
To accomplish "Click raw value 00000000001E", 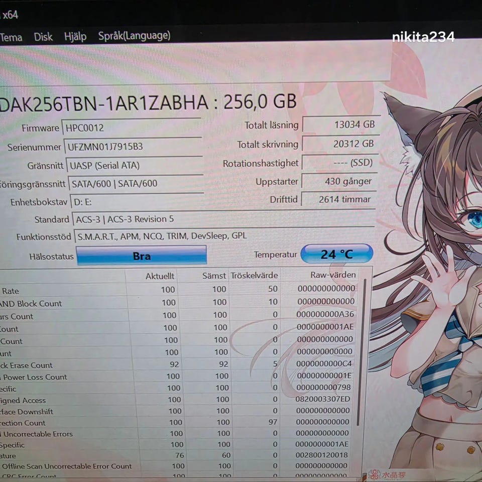I will [x=324, y=376].
